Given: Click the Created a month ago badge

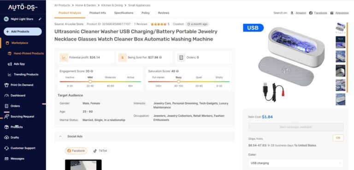Looking at the screenshot, I should coord(197,24).
